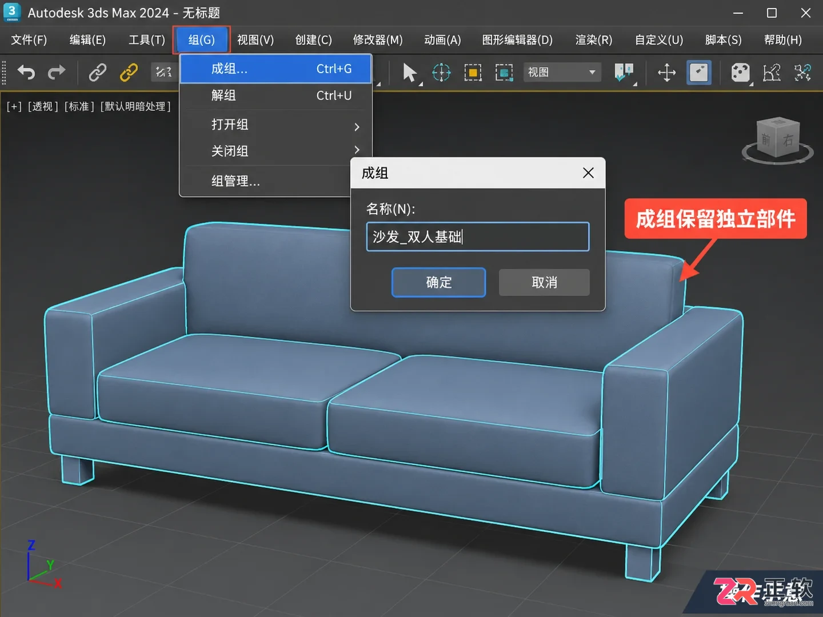Open the 修改器(M) menu

pos(378,40)
